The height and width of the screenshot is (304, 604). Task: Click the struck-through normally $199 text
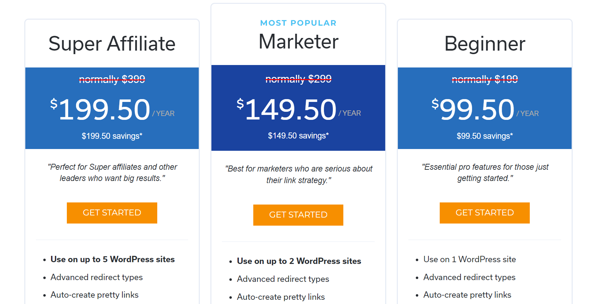485,79
